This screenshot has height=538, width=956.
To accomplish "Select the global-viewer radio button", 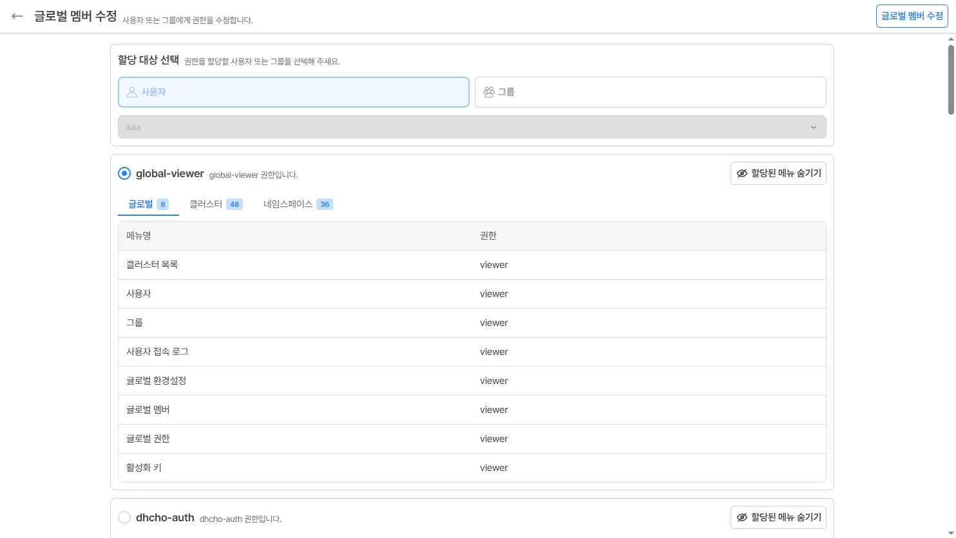I will 124,173.
